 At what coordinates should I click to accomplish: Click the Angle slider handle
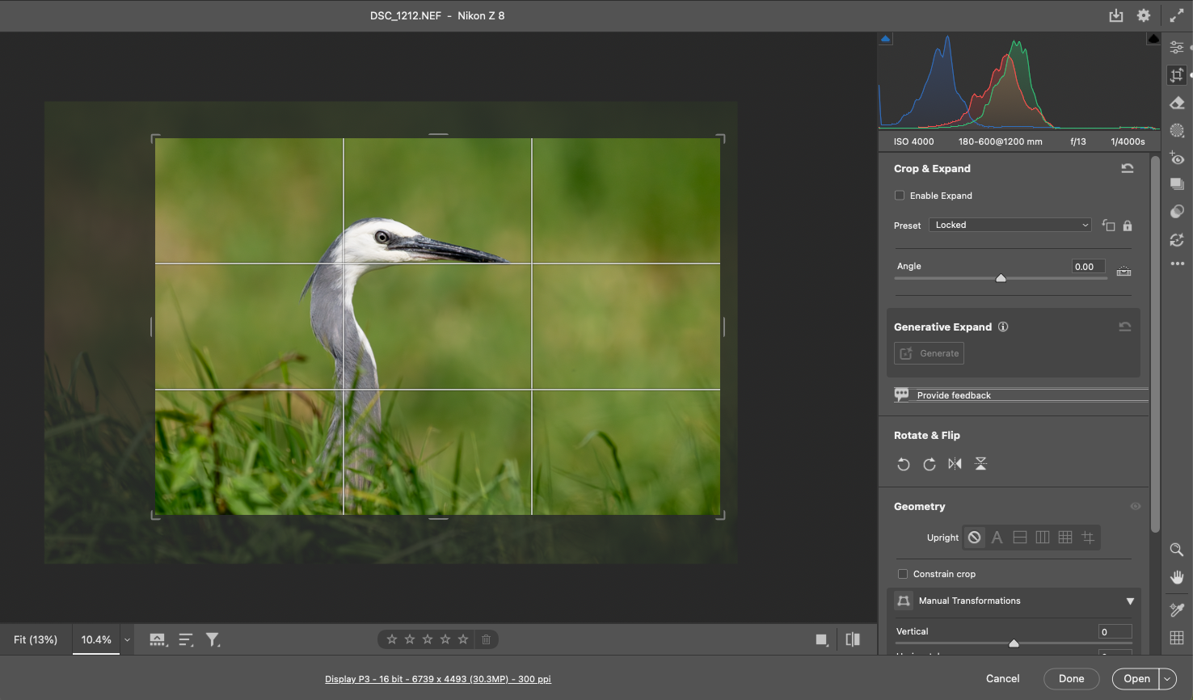[x=1001, y=278]
